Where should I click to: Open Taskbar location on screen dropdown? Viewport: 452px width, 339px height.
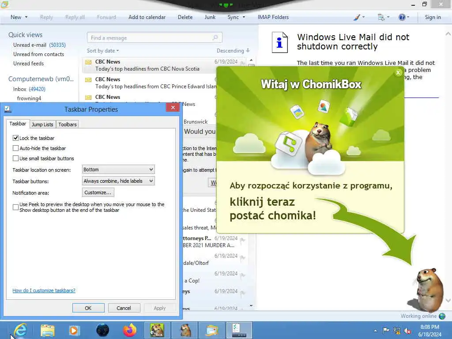(x=118, y=169)
